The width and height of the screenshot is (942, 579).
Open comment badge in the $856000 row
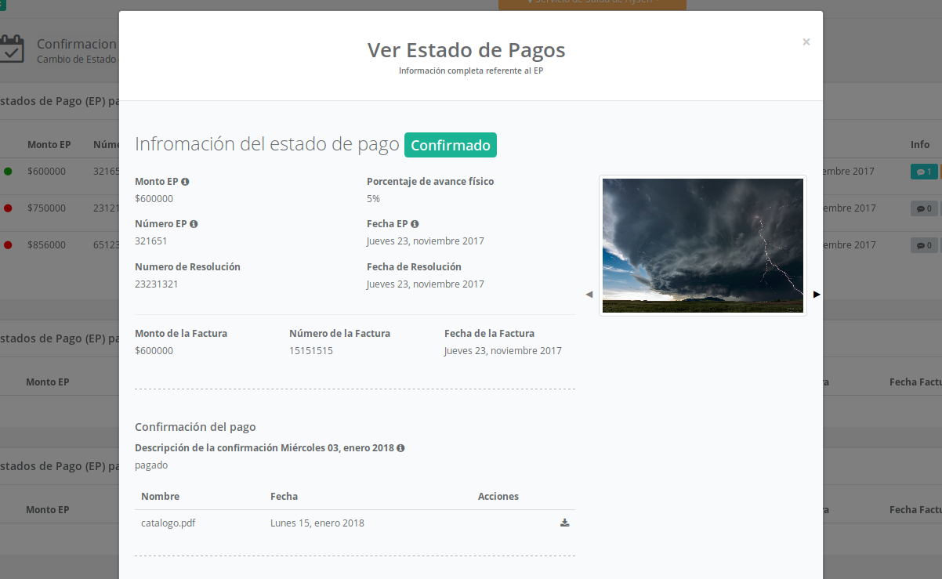click(x=923, y=245)
